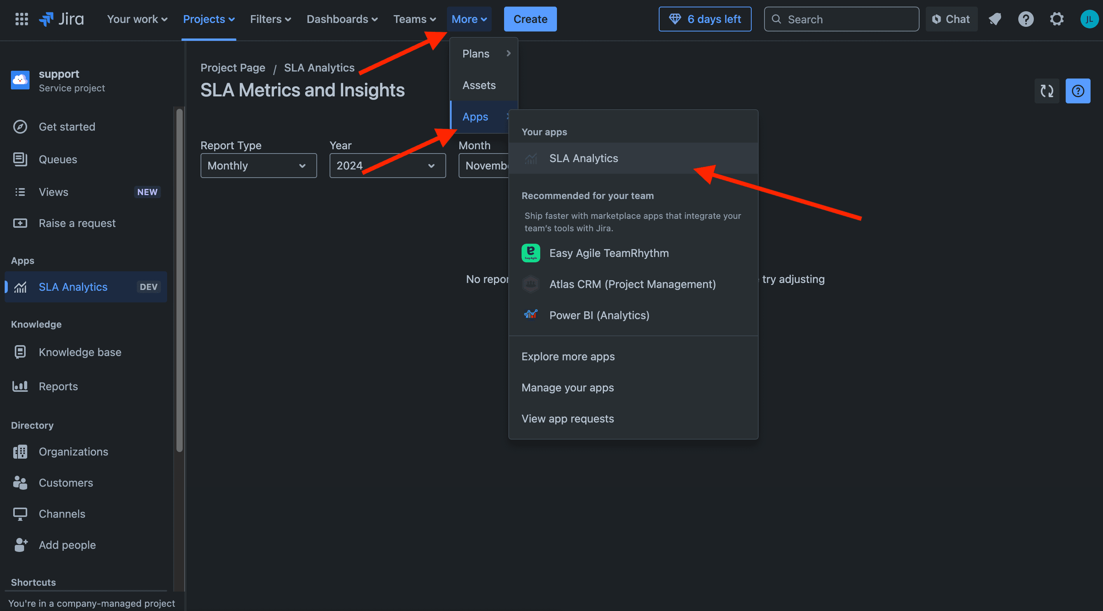Click the Easy Agile TeamRhythm app icon
The width and height of the screenshot is (1103, 611).
click(531, 253)
